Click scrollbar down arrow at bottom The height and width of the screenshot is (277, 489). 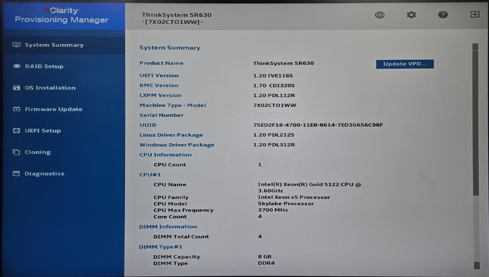point(476,266)
